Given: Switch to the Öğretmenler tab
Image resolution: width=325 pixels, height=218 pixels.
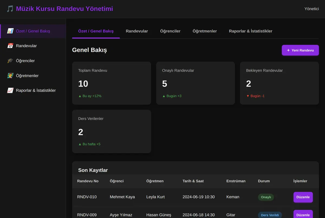Looking at the screenshot, I should coord(205,31).
